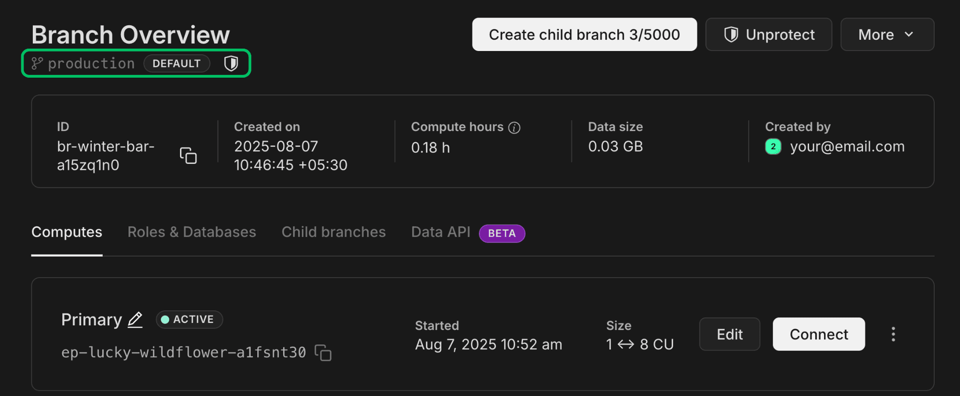Click Edit for the Primary compute

[729, 334]
